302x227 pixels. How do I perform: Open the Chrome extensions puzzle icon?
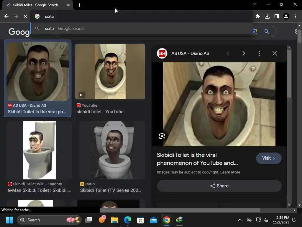point(258,17)
